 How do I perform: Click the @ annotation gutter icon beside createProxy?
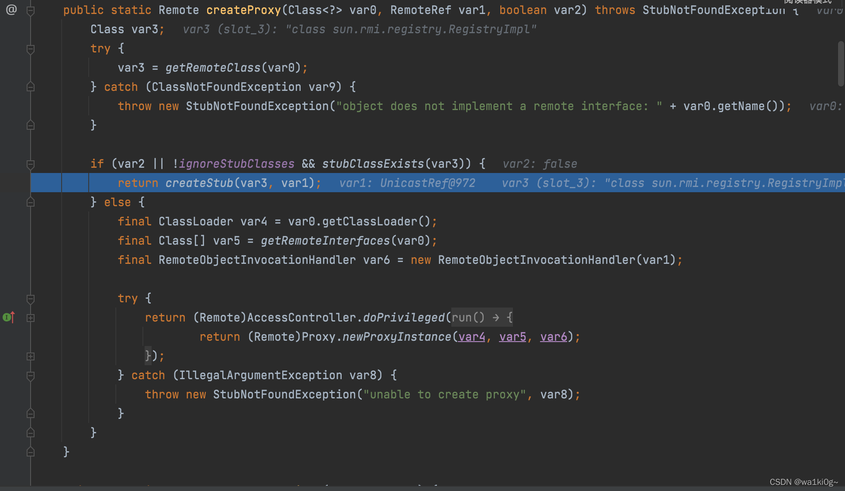tap(11, 10)
